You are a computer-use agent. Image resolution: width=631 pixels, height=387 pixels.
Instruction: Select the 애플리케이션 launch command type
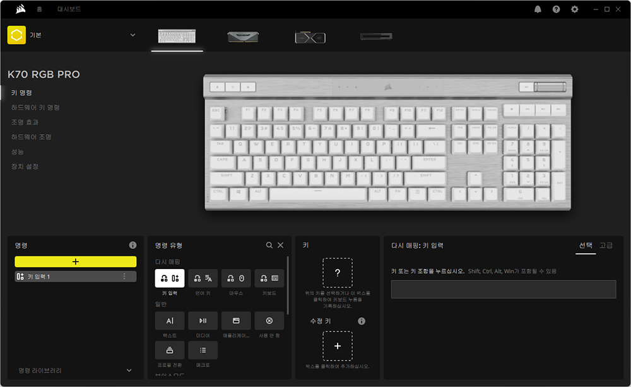click(x=236, y=320)
